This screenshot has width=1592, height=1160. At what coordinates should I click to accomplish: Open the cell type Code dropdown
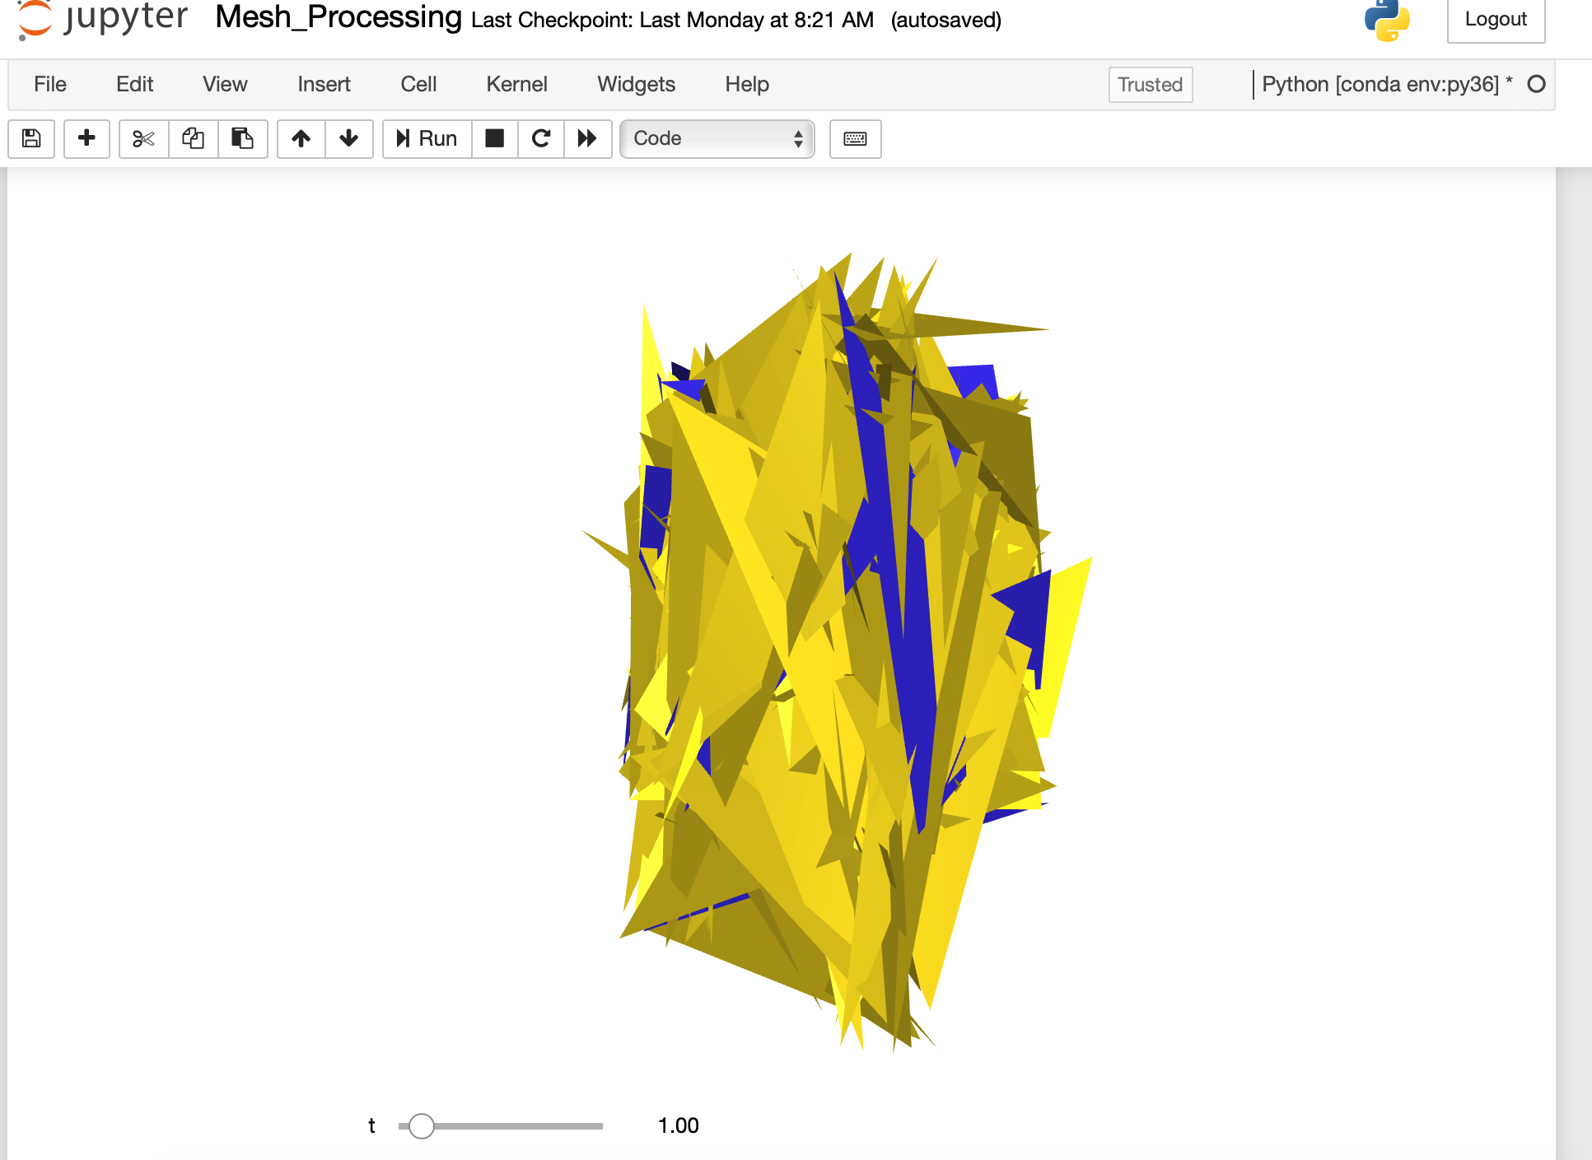(717, 138)
